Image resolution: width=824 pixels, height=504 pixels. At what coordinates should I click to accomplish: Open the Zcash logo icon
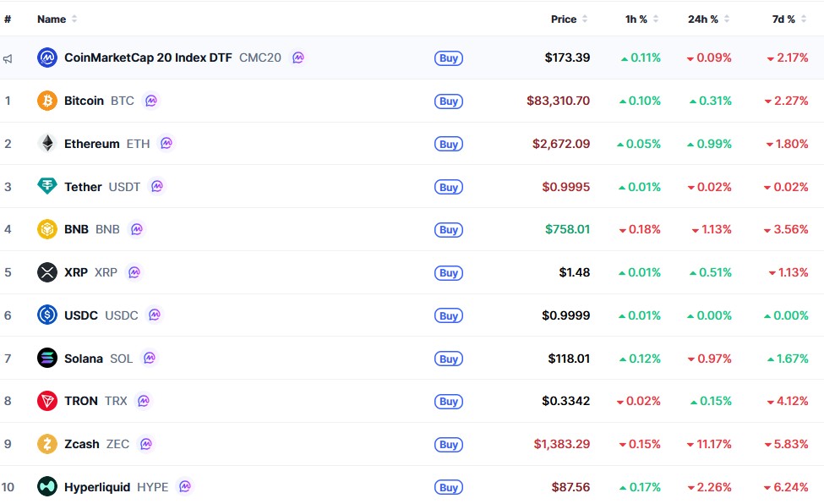(x=47, y=444)
